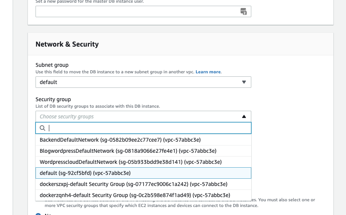Choose dockerszxpj-default Security Group option
346x215 pixels.
point(133,184)
